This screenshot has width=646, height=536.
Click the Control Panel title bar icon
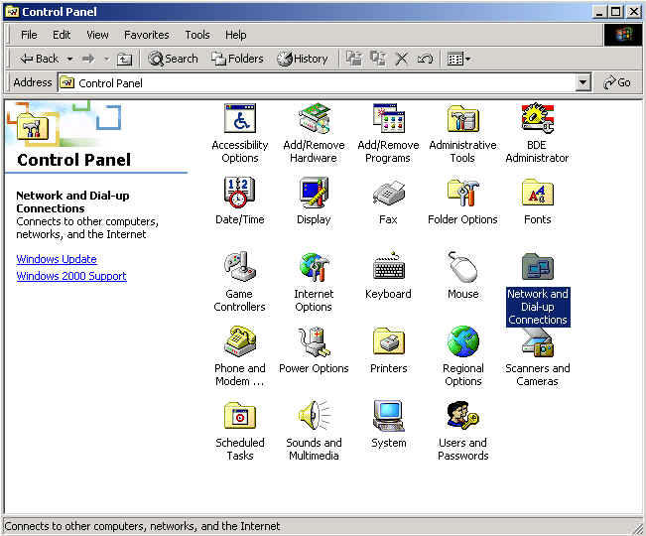tap(13, 12)
